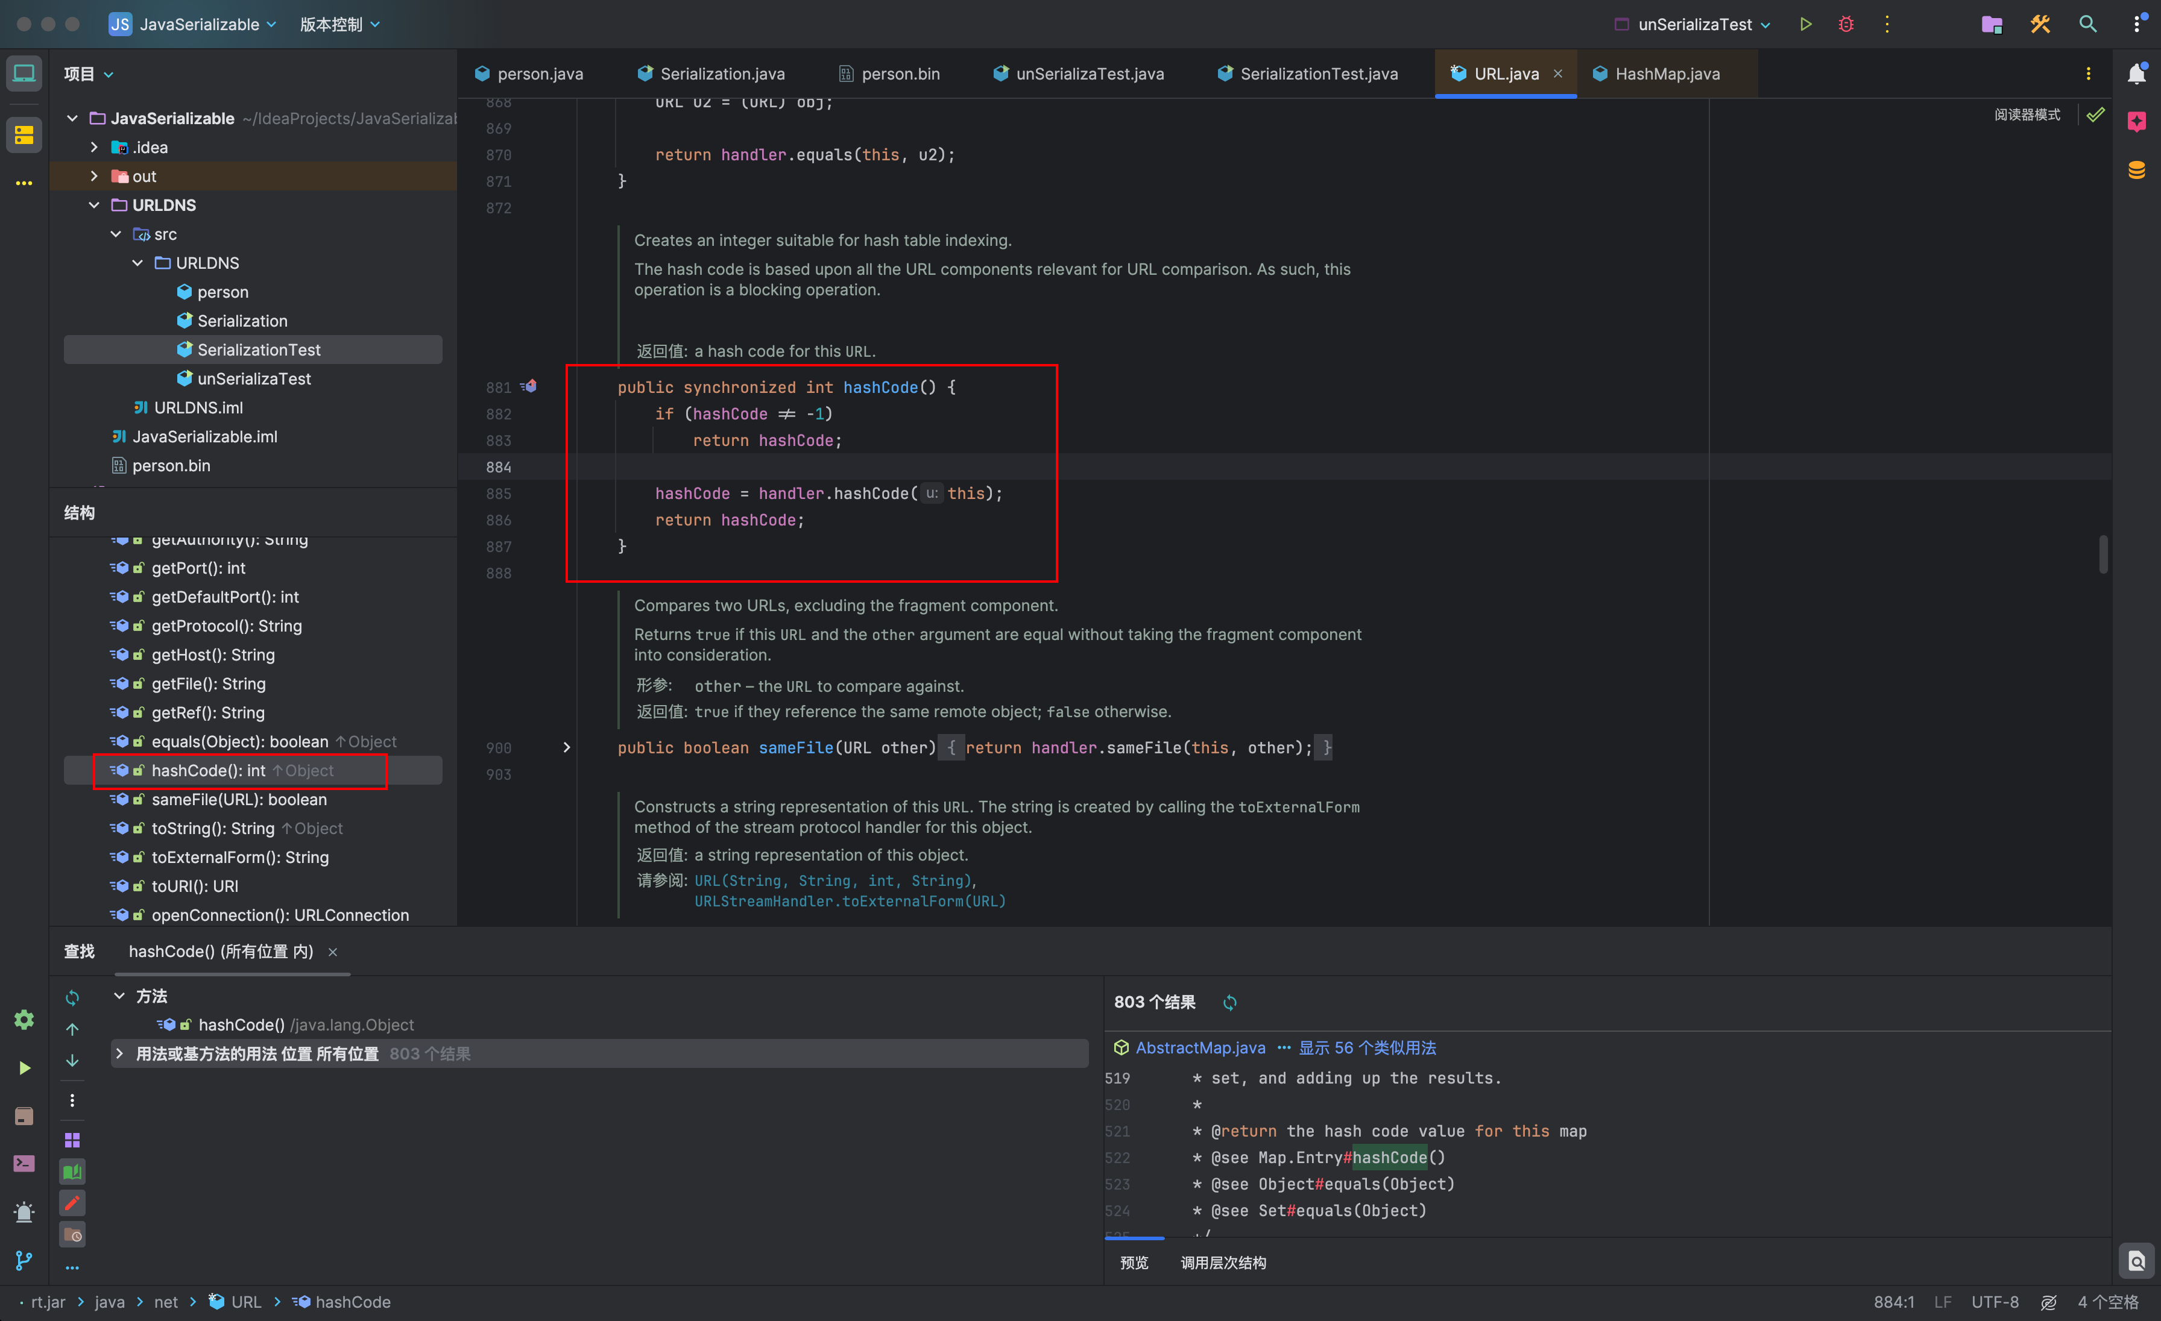The width and height of the screenshot is (2161, 1321).
Task: Open the unSerializaTest run configuration dropdown
Action: point(1692,25)
